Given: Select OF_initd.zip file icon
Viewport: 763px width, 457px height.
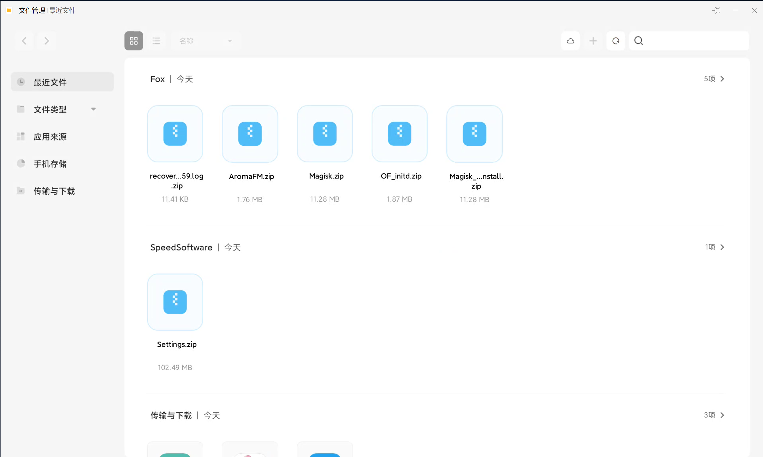Looking at the screenshot, I should tap(400, 134).
